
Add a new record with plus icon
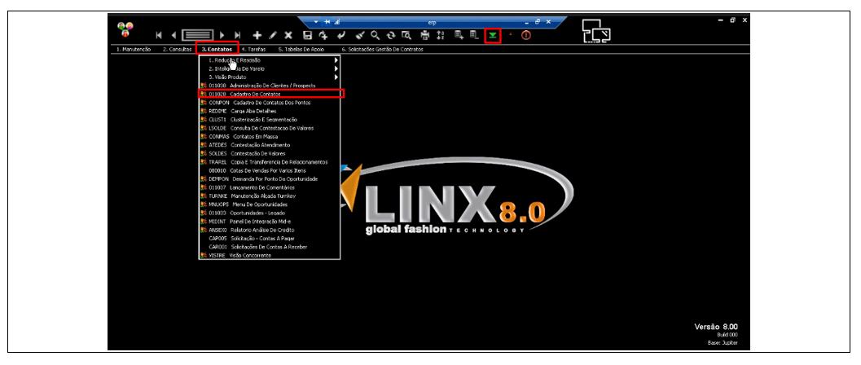click(x=257, y=35)
